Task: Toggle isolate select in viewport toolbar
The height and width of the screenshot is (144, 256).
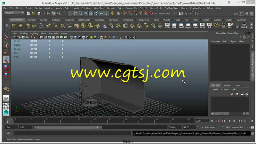Action: (120, 37)
